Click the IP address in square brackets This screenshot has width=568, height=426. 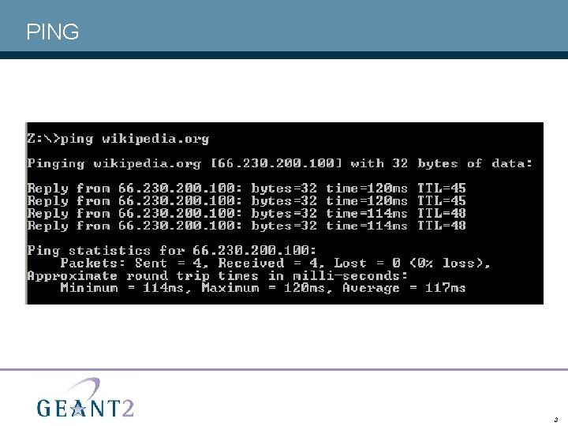point(276,163)
